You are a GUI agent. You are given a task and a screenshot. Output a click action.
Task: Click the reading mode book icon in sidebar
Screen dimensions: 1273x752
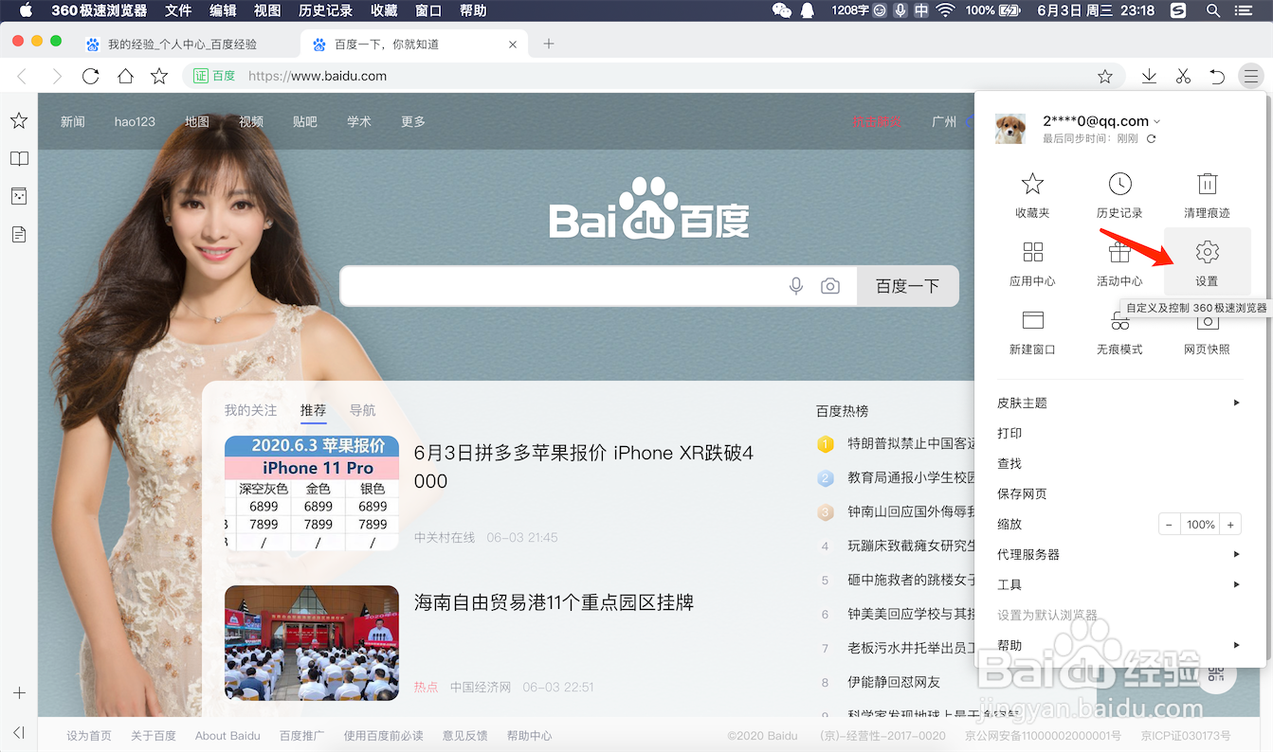[19, 158]
